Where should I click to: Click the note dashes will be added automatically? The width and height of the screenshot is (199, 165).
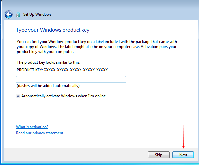tap(48, 86)
